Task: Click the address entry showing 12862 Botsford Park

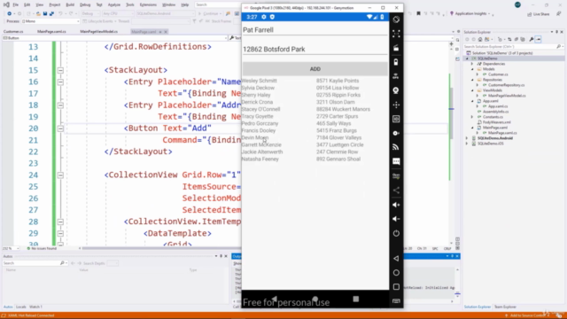Action: (315, 50)
